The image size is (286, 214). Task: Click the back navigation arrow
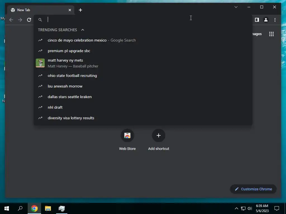11,20
